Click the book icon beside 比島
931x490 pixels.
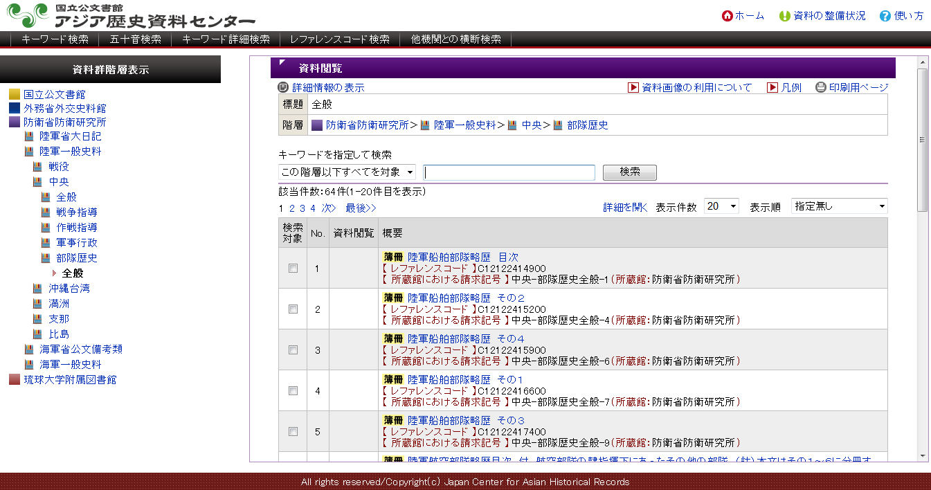37,334
